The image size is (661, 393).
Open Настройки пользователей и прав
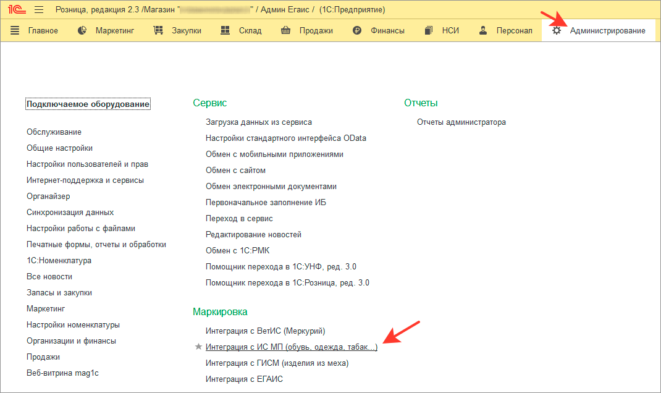(x=87, y=164)
